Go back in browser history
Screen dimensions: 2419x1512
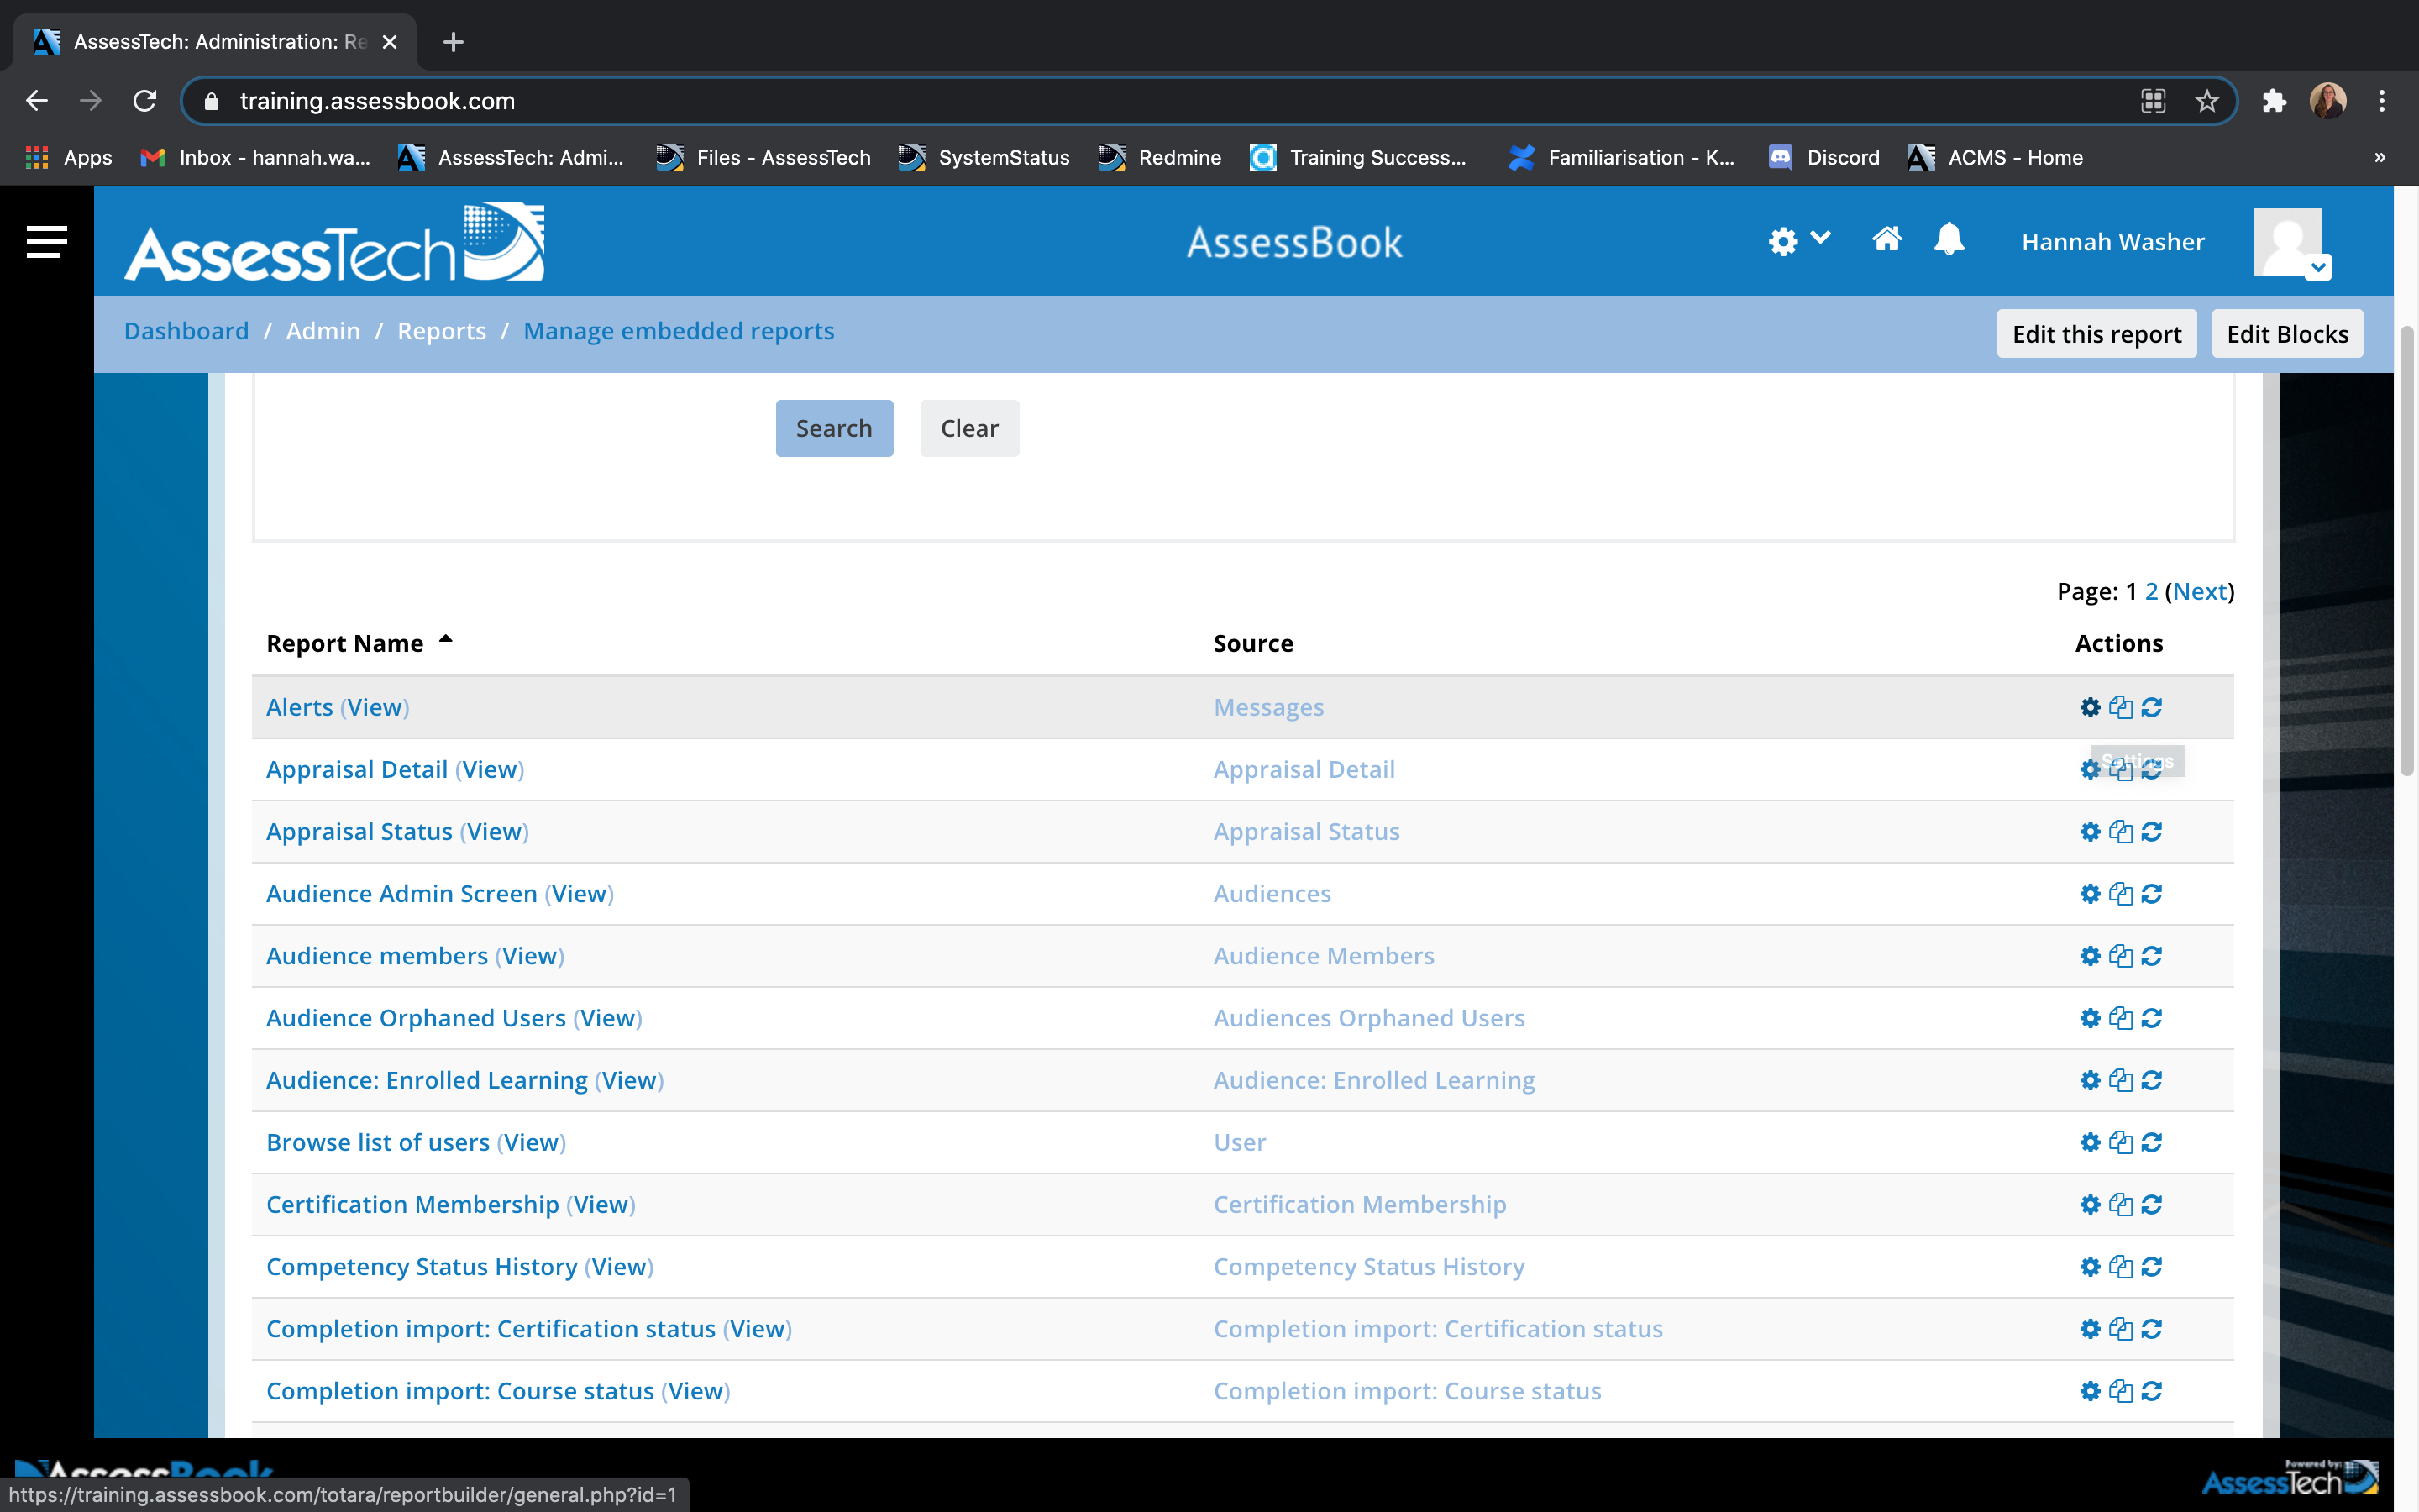[37, 101]
